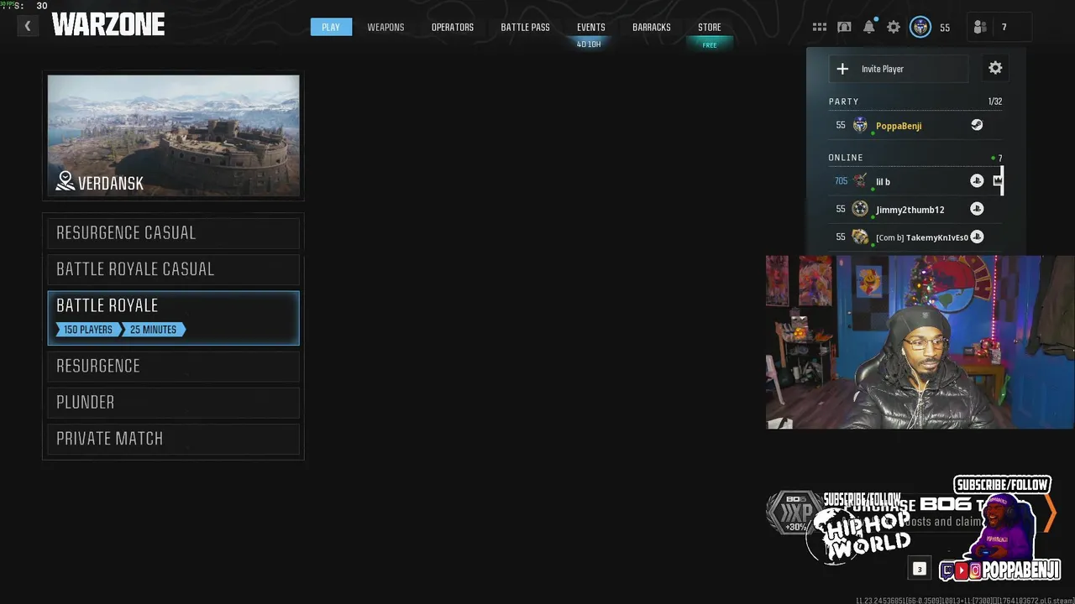The image size is (1075, 604).
Task: Click the 25 MINUTES tag
Action: coord(153,330)
